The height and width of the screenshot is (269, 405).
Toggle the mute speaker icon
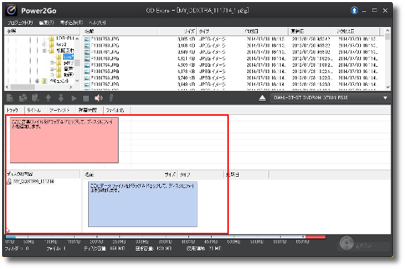[99, 98]
